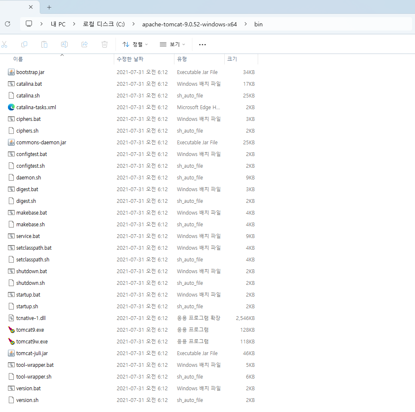This screenshot has height=412, width=415.
Task: Select the commons-daemon.jar file icon
Action: click(11, 142)
